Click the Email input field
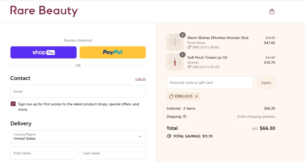305x162 pixels. [x=78, y=91]
